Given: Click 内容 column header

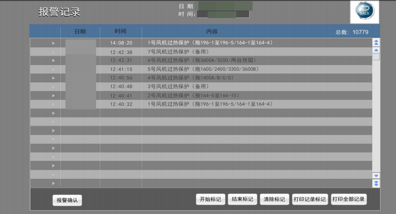Looking at the screenshot, I should (212, 31).
